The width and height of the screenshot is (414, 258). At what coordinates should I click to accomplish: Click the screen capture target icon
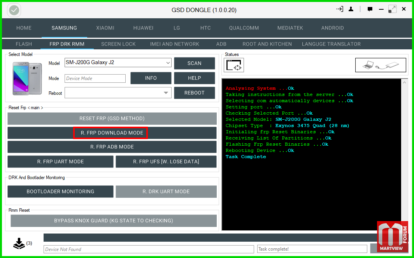[x=234, y=65]
